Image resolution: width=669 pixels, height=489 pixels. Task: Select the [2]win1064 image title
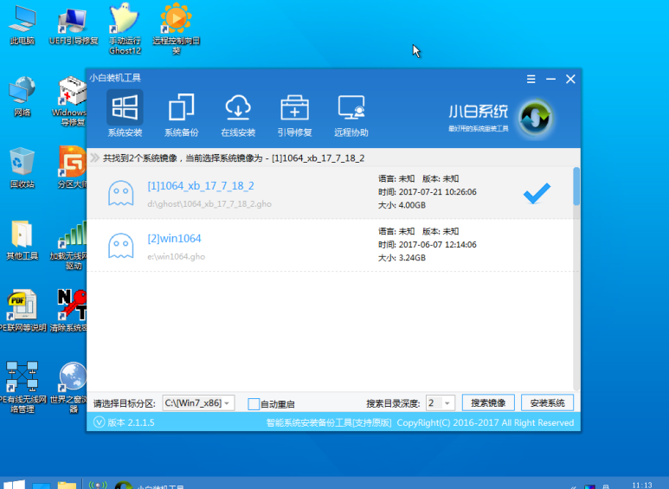tap(174, 239)
